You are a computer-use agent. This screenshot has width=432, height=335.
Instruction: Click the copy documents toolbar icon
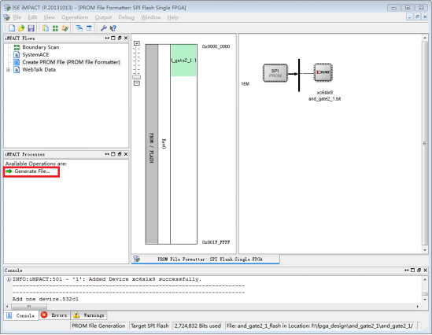pos(46,28)
